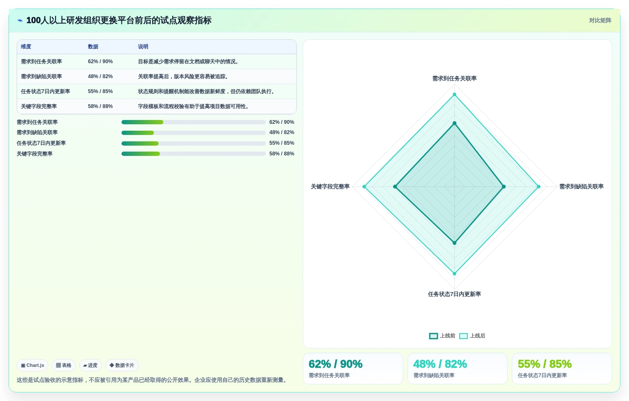Click the 62% / 90% stat card

point(353,369)
